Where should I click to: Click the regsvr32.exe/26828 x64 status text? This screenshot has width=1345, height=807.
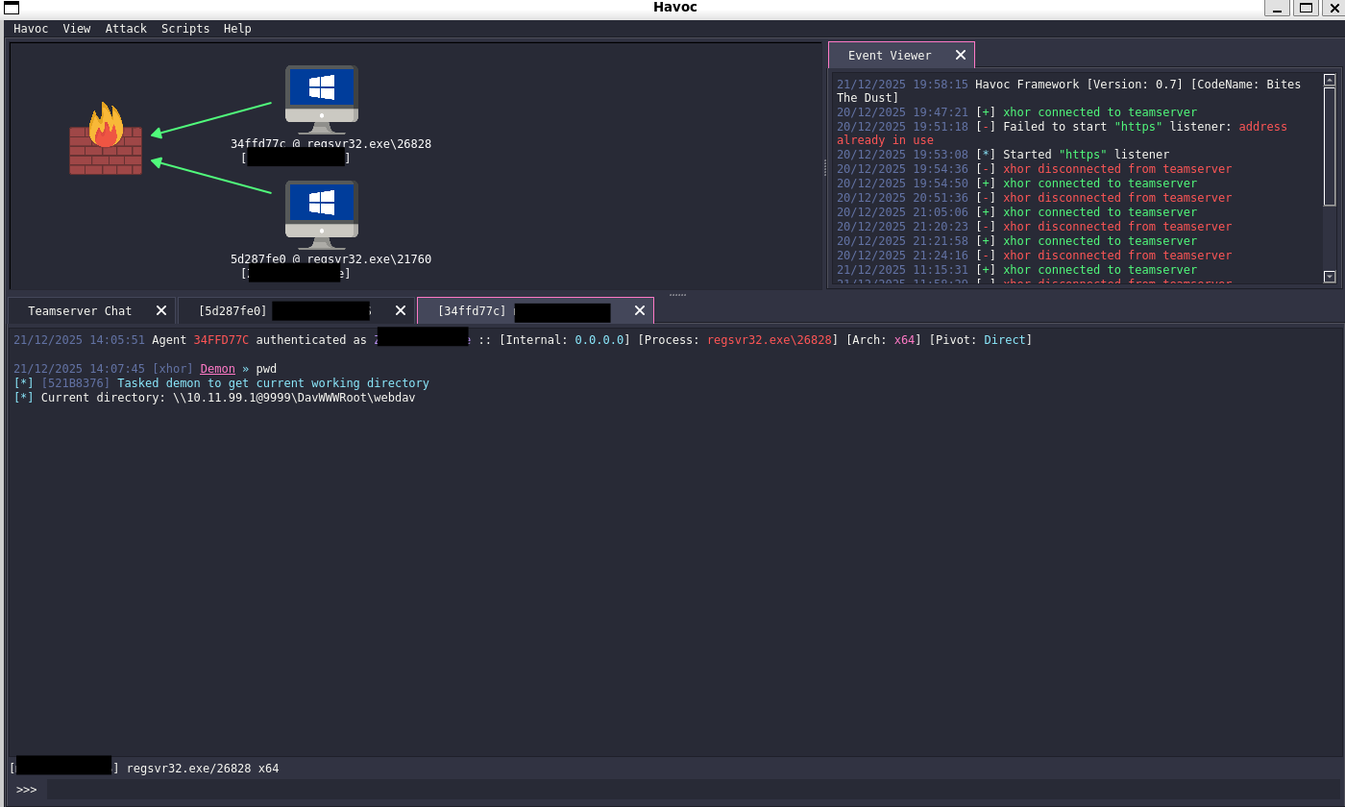point(203,769)
